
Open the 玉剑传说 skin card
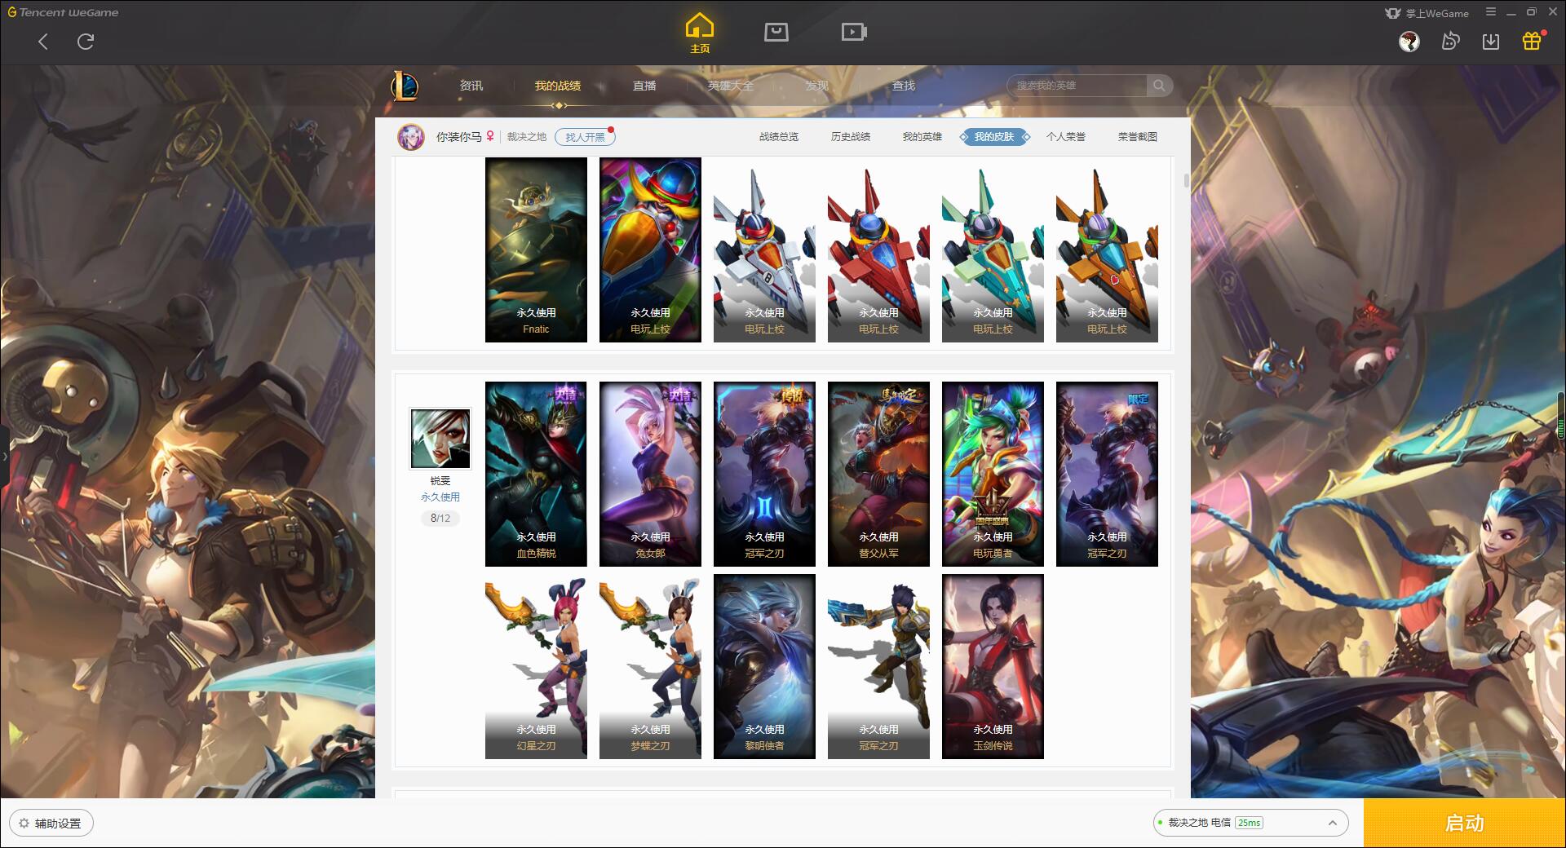point(993,666)
